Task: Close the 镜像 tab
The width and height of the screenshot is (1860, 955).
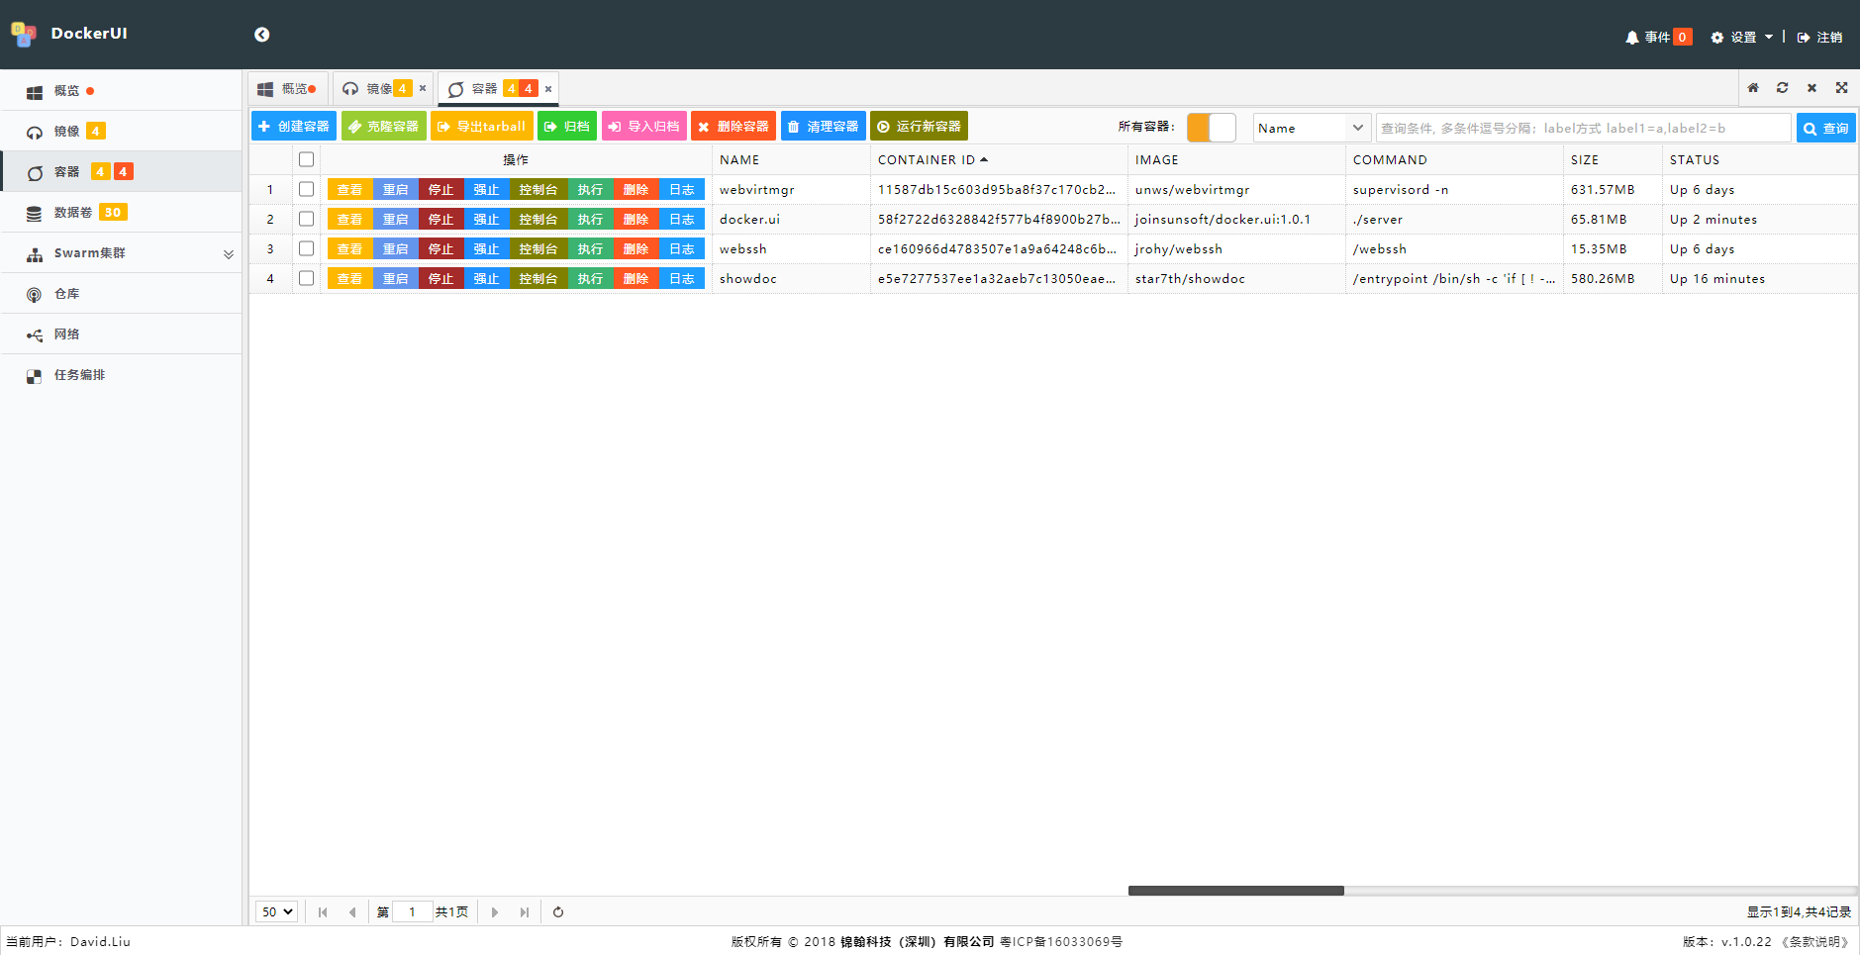Action: point(423,88)
